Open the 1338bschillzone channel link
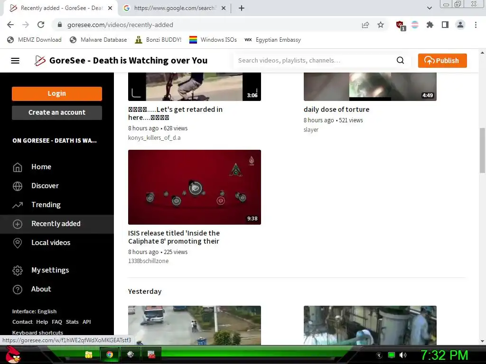This screenshot has height=364, width=486. click(x=149, y=261)
